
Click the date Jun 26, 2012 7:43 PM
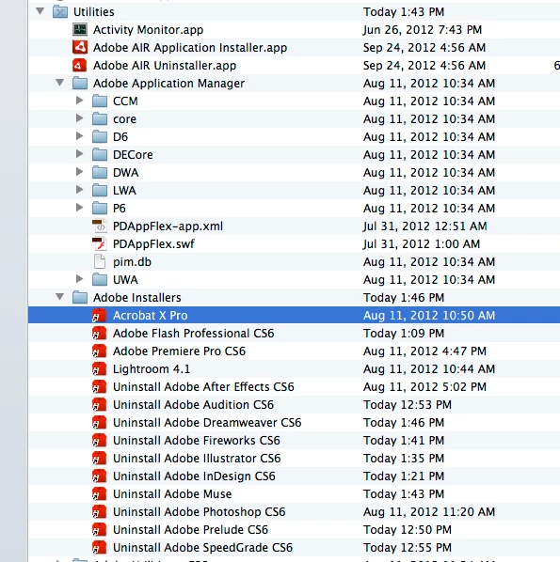tap(423, 30)
